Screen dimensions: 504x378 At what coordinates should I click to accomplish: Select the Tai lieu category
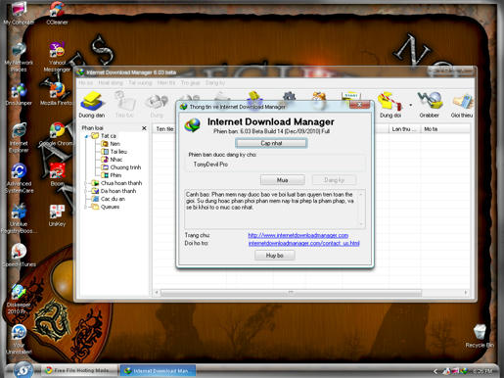tap(118, 152)
